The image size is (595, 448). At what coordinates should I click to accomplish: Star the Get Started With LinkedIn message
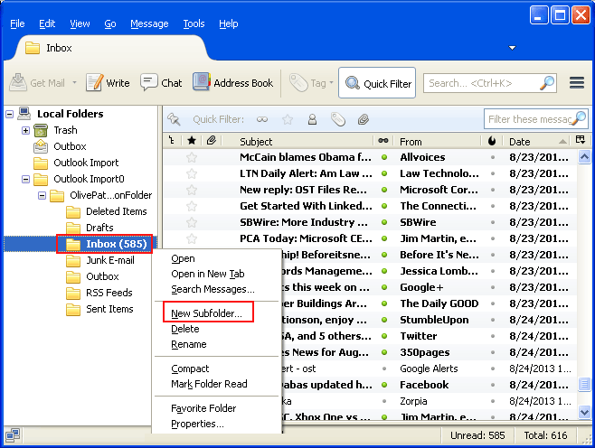[192, 206]
